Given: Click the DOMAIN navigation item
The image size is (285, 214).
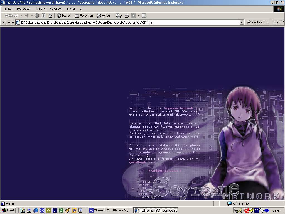Looking at the screenshot, I should [144, 185].
